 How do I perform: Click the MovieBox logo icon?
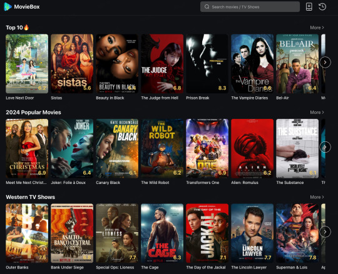coord(8,7)
